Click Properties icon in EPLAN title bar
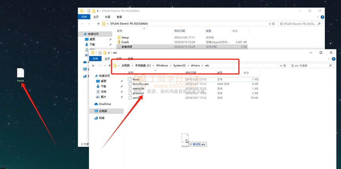 coord(89,11)
